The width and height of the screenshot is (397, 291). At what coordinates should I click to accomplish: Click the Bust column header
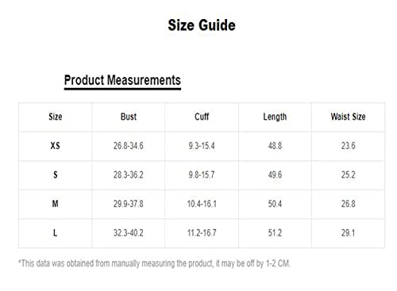(129, 117)
